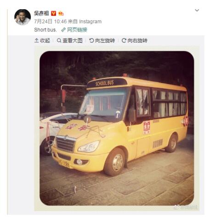Click the magnifier icon for 查看大图
The image size is (209, 218).
tap(59, 40)
